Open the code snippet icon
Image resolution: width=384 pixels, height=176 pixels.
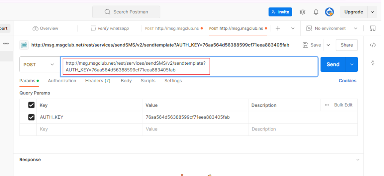[x=372, y=45]
